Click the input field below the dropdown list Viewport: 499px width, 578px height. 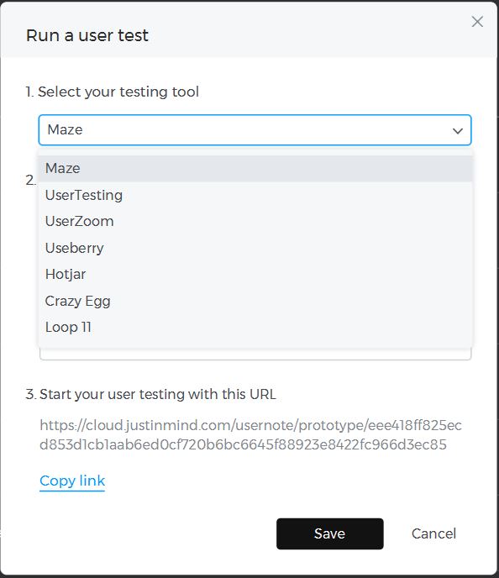pos(255,355)
